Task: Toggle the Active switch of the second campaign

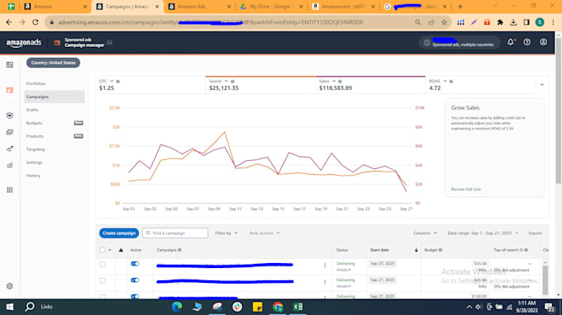Action: click(135, 280)
